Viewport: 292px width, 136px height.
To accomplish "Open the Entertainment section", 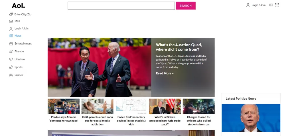I will [23, 43].
